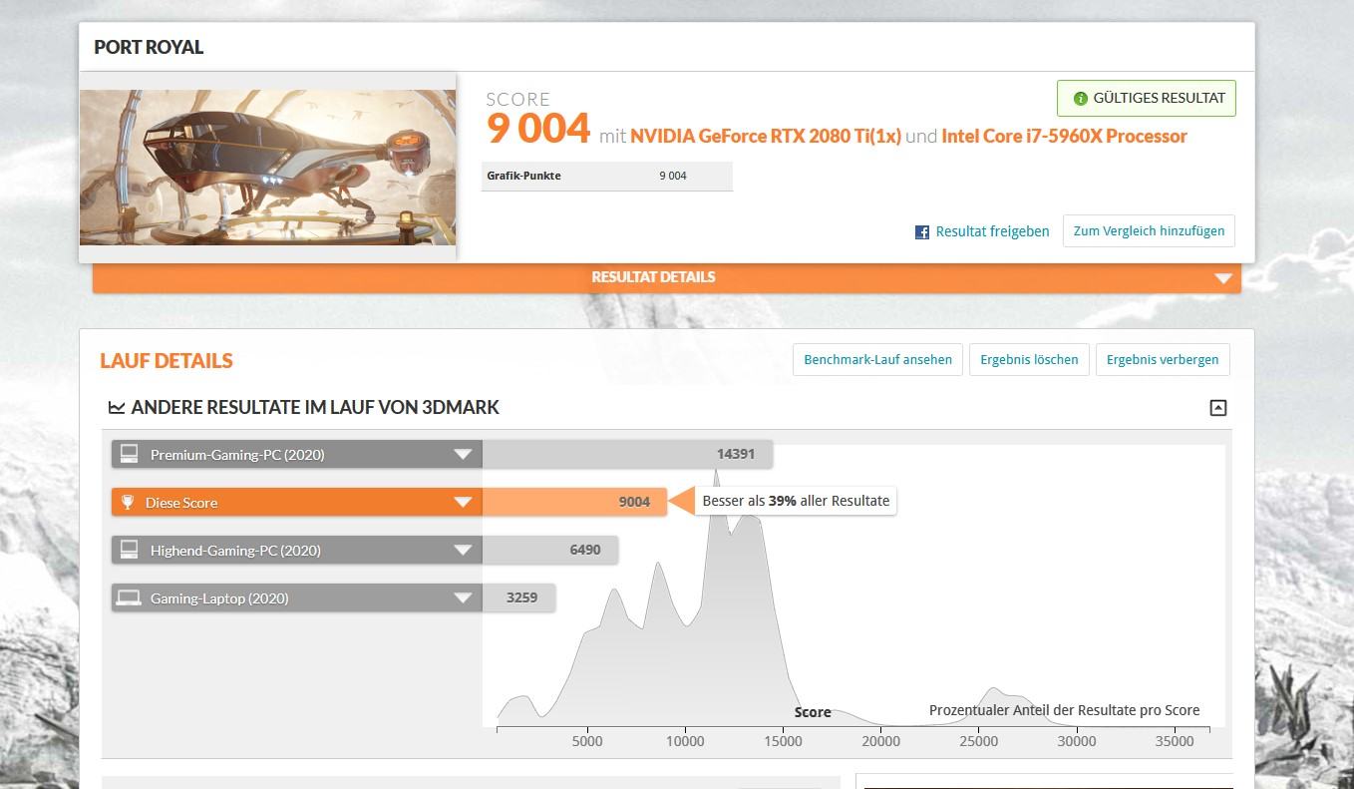Click the Premium-Gaming-PC (2020) row label
This screenshot has height=789, width=1354.
237,455
